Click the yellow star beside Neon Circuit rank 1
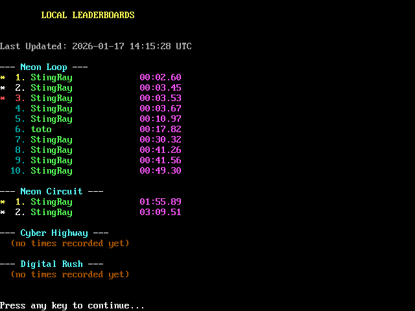415x311 pixels. (3, 202)
